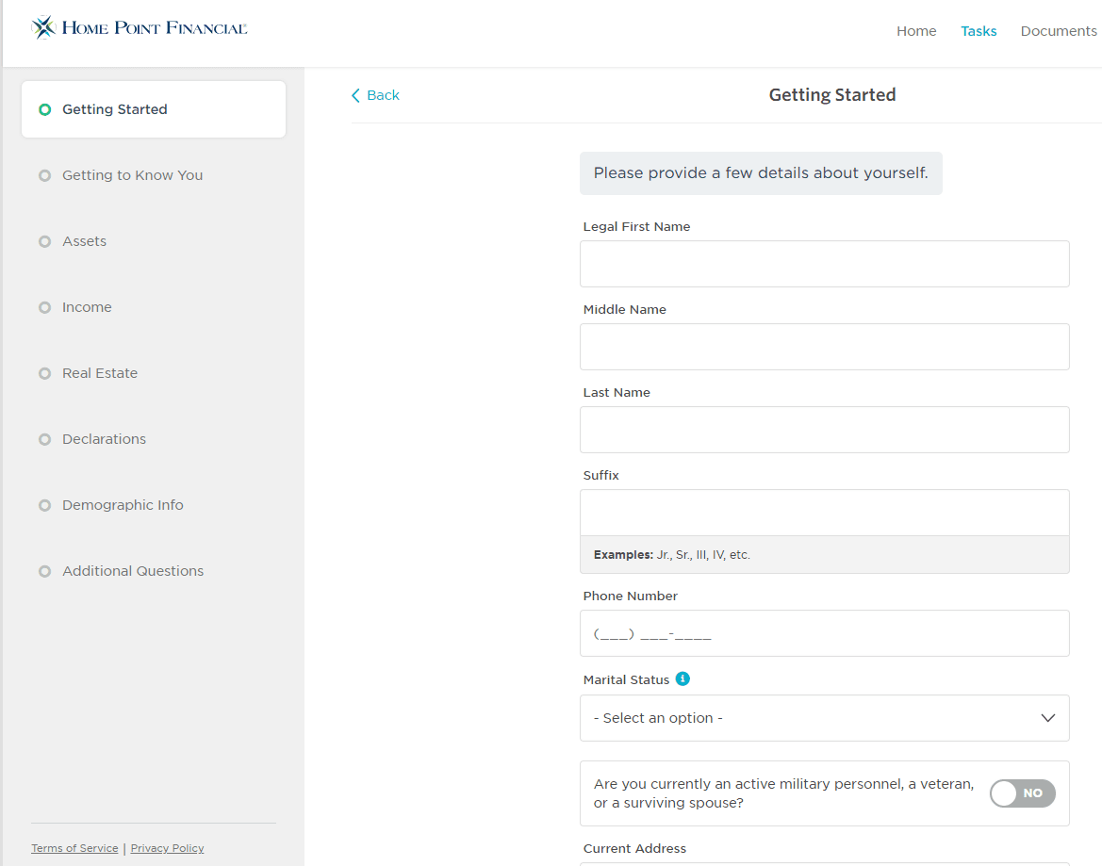This screenshot has height=866, width=1102.
Task: Click the back chevron arrow icon
Action: click(355, 95)
